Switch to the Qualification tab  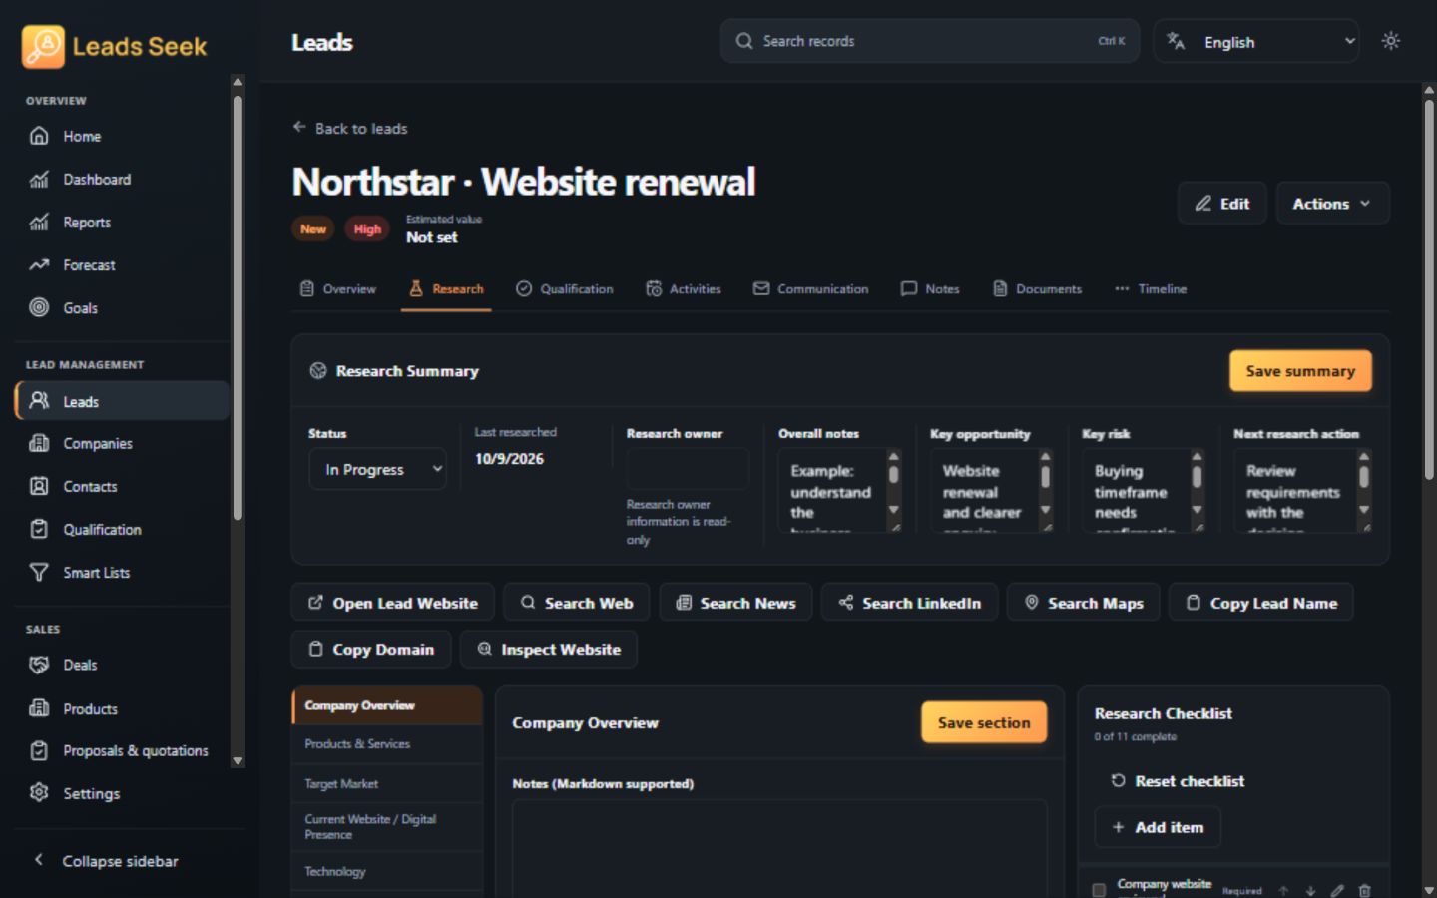click(565, 289)
